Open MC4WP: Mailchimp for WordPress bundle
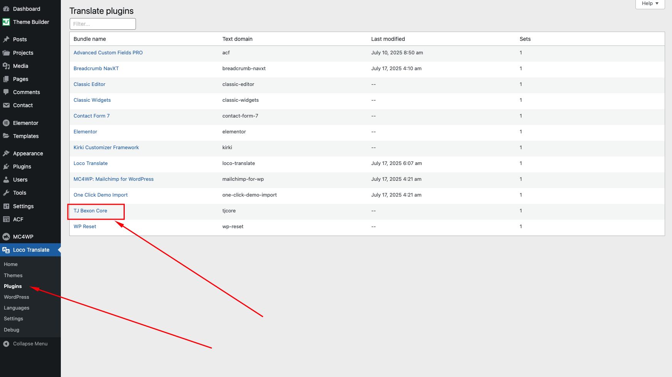Viewport: 672px width, 377px height. [114, 179]
